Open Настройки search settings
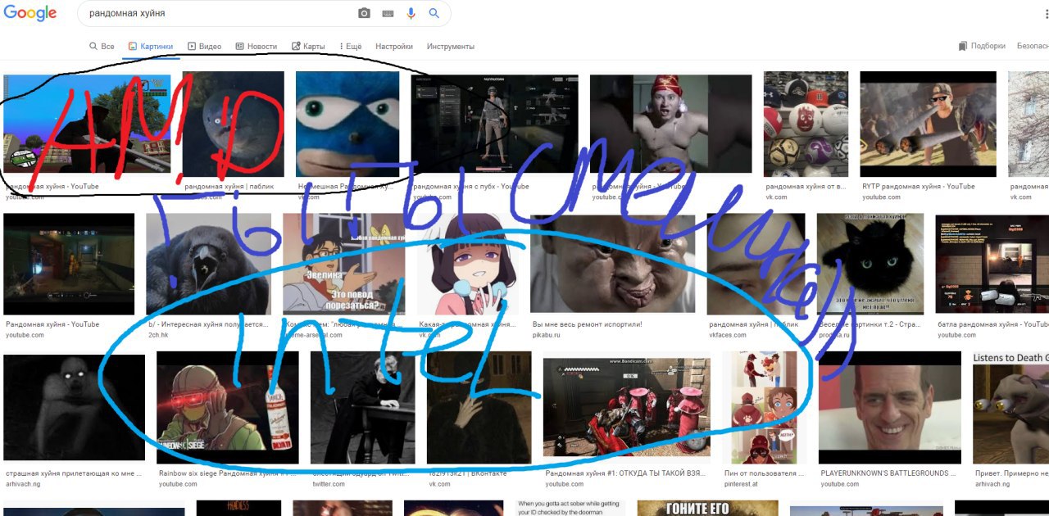1049x516 pixels. (394, 47)
